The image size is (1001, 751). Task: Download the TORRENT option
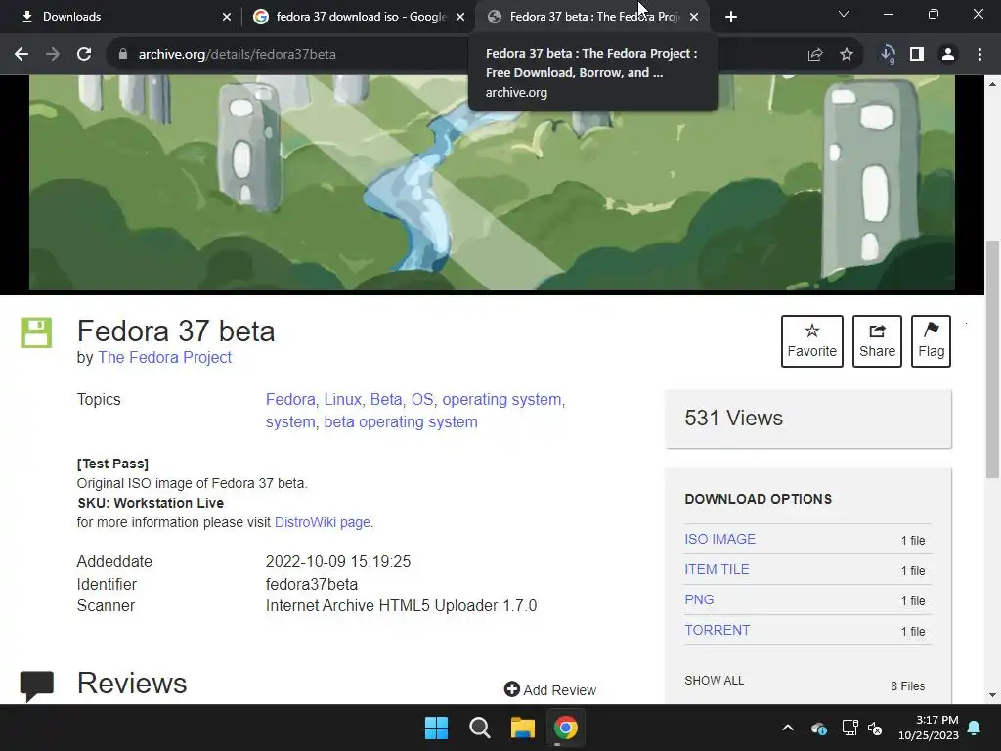click(x=718, y=631)
